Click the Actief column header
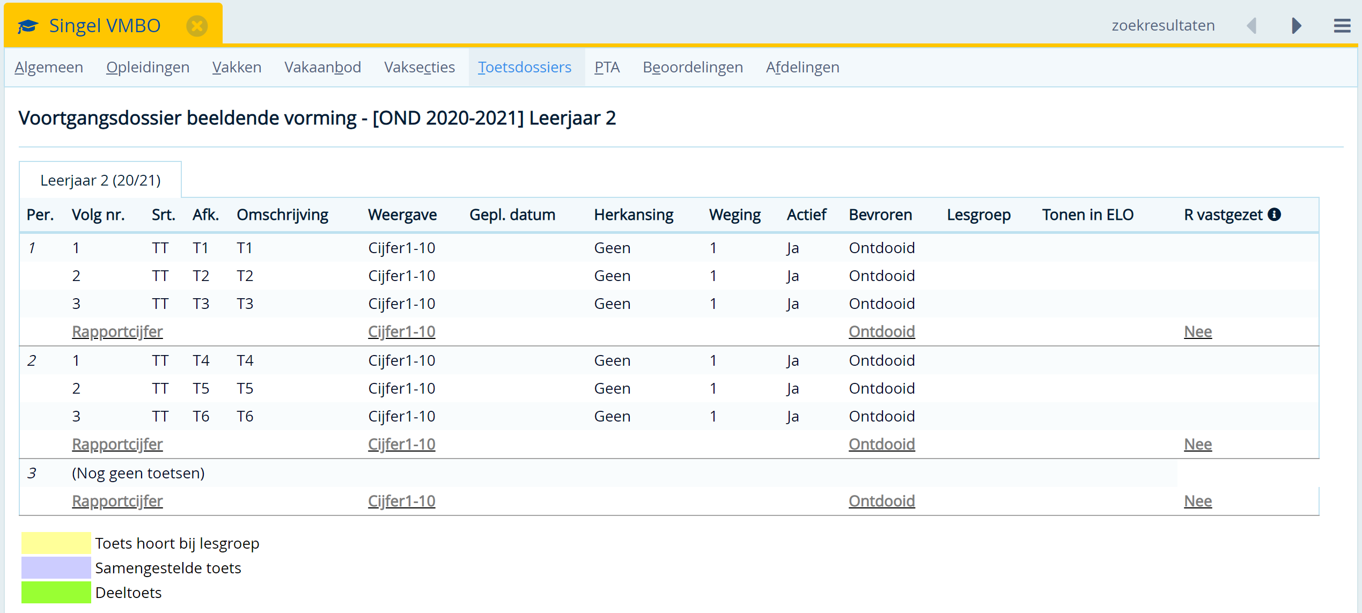Image resolution: width=1362 pixels, height=613 pixels. coord(806,215)
